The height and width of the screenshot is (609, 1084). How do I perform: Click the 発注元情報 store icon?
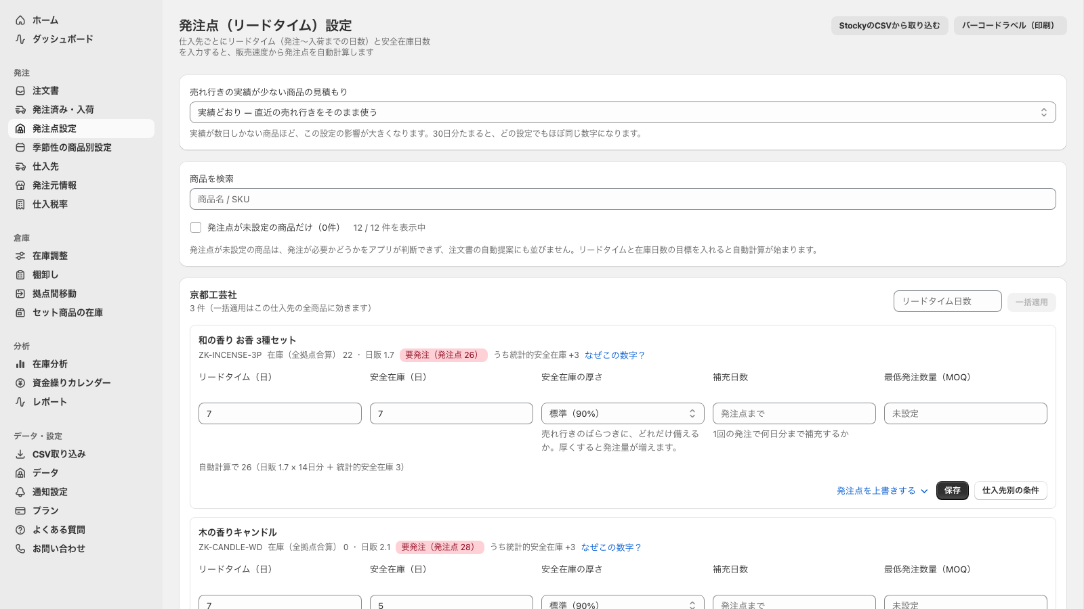point(20,185)
